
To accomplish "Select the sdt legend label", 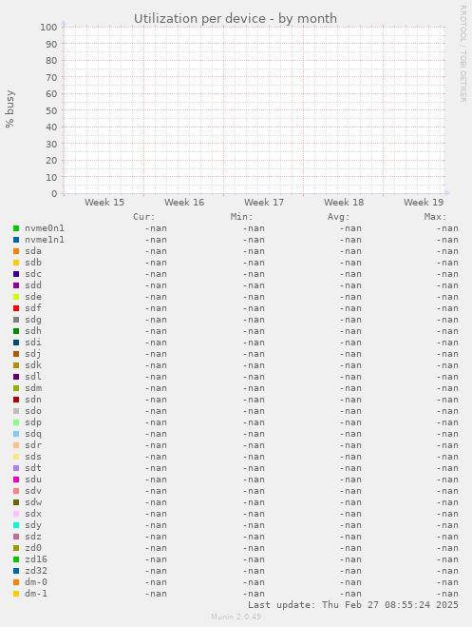I will (33, 468).
